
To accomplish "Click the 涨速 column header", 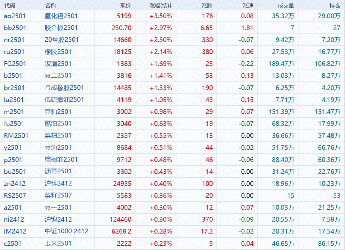I will (248, 5).
